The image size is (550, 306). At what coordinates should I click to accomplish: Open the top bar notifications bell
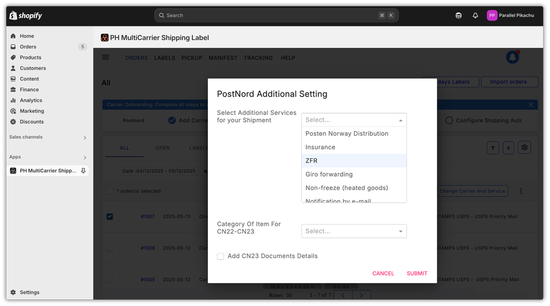point(475,15)
